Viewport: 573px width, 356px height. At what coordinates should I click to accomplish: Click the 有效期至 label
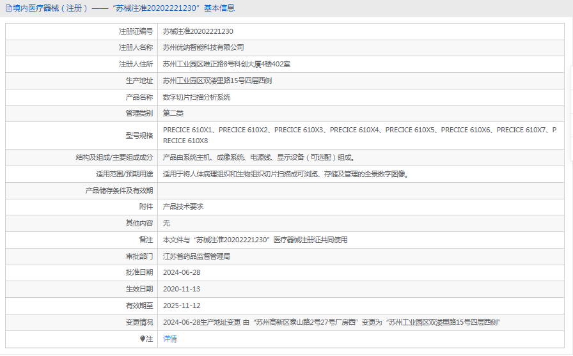click(139, 306)
